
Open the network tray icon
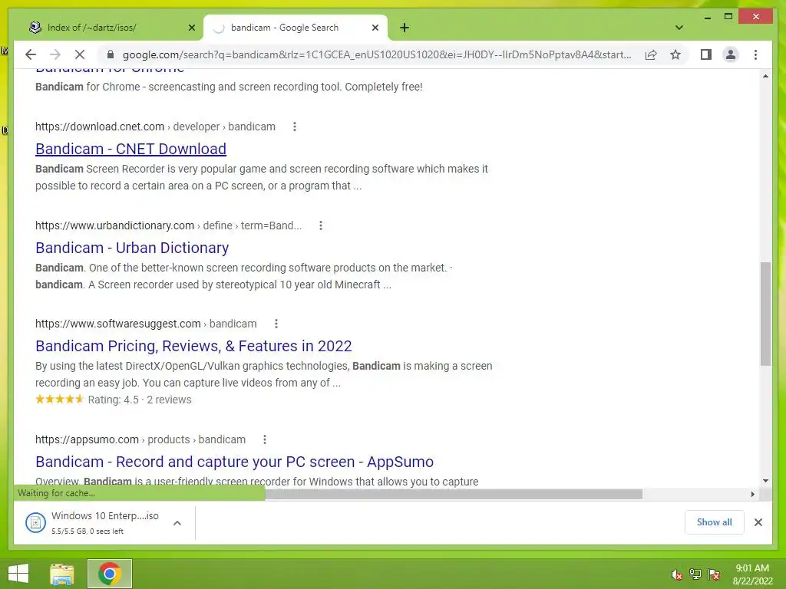pos(695,574)
